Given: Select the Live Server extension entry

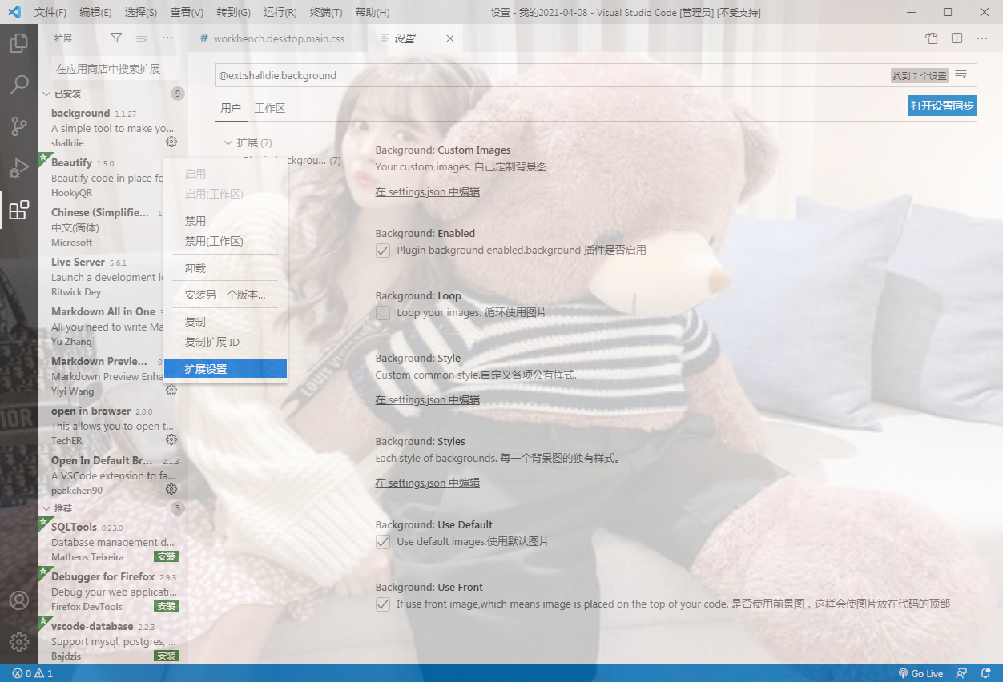Looking at the screenshot, I should [x=101, y=277].
